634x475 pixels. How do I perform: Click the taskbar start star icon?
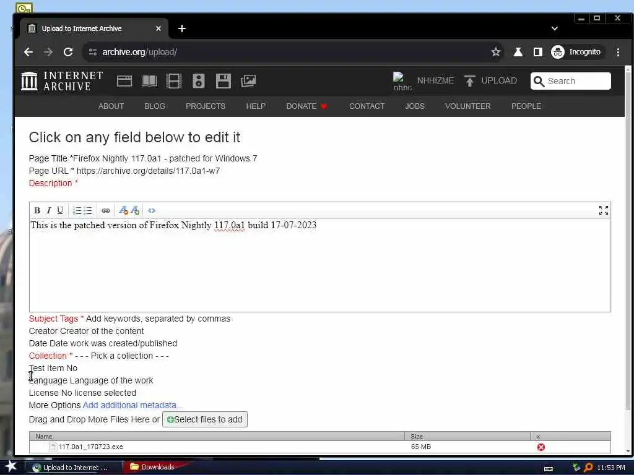11,466
